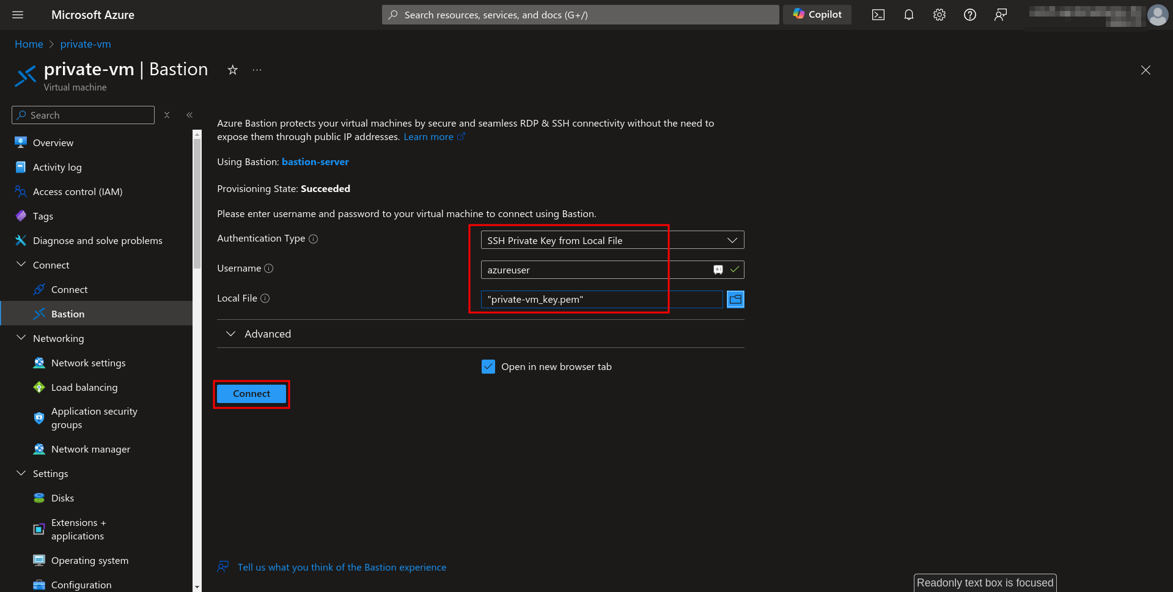Open the Authentication Type dropdown
This screenshot has width=1173, height=592.
point(732,240)
